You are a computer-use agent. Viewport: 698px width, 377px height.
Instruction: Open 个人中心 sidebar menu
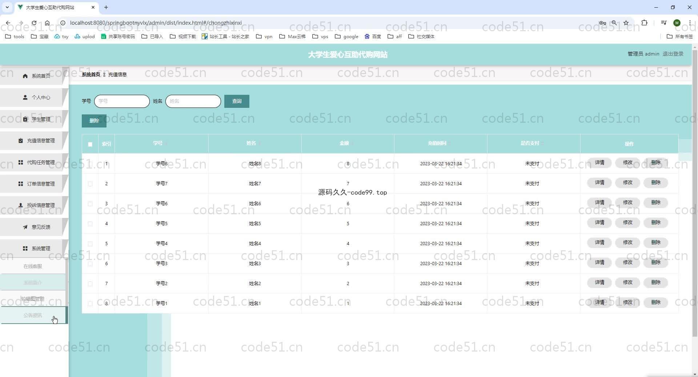34,97
